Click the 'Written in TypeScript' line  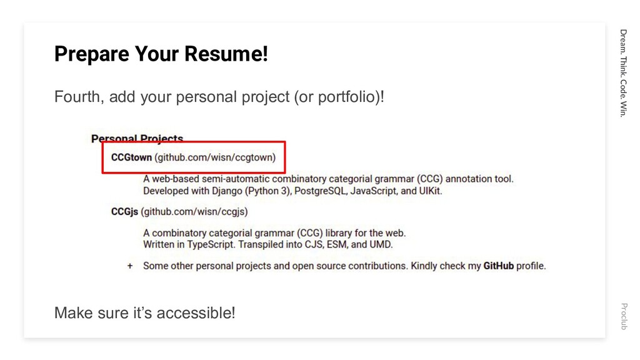267,245
